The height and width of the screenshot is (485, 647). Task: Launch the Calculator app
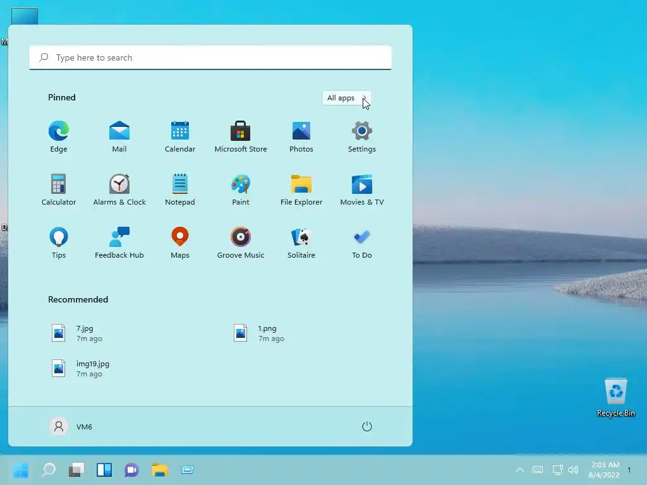59,189
